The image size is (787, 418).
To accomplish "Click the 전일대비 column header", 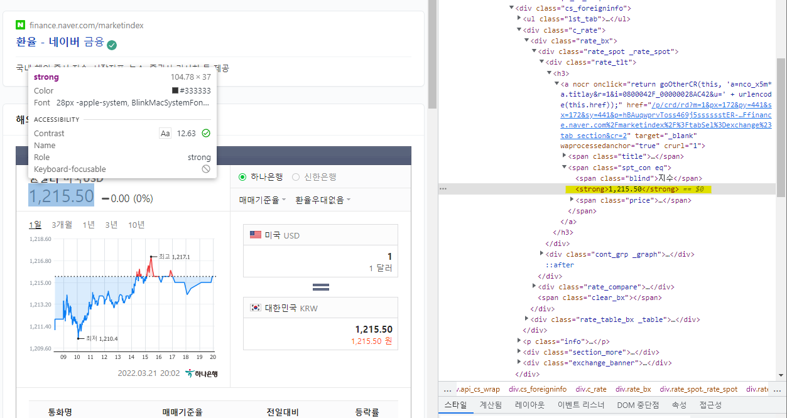I will (281, 412).
